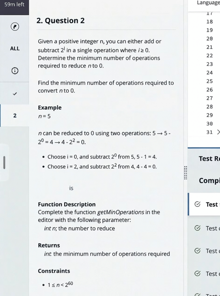Open the Language dropdown
This screenshot has height=296, width=220.
[208, 3]
